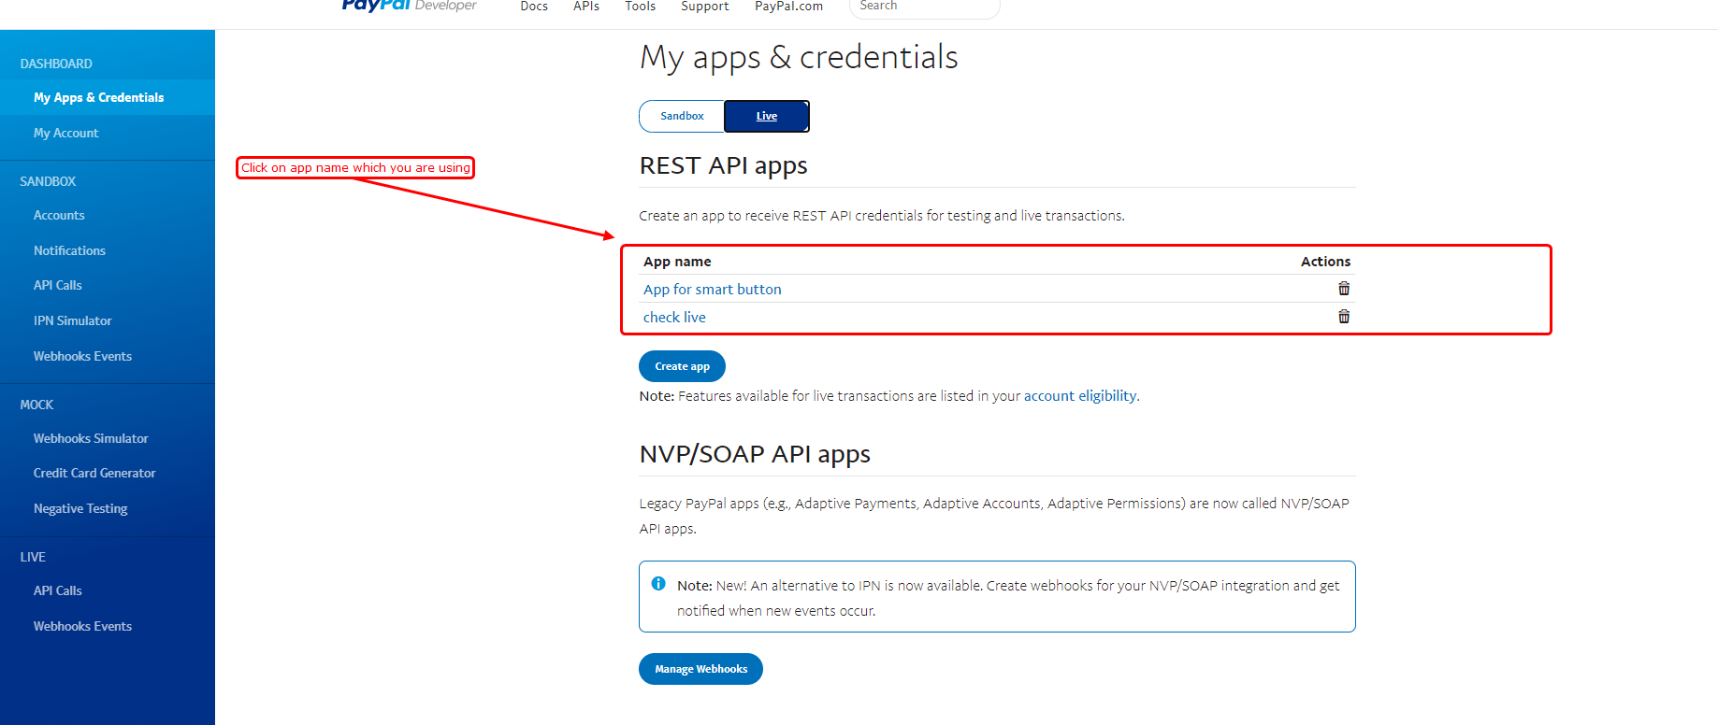This screenshot has width=1718, height=725.
Task: Select the Live toggle
Action: pyautogui.click(x=767, y=116)
